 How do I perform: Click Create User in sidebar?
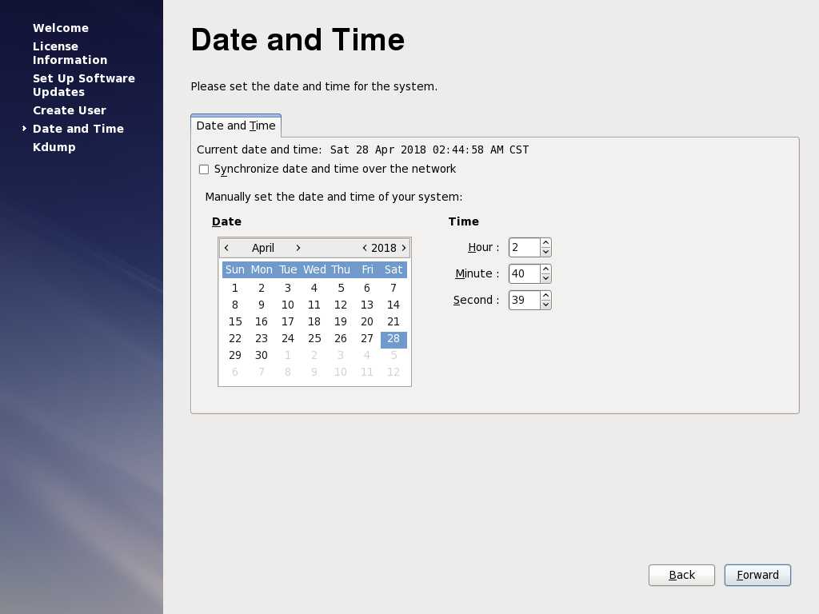pos(70,110)
